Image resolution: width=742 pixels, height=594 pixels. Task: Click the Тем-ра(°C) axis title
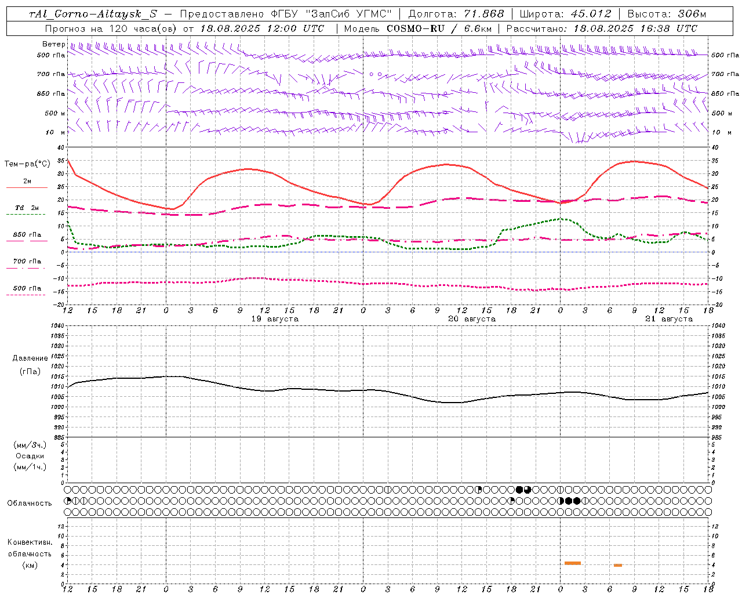(27, 164)
